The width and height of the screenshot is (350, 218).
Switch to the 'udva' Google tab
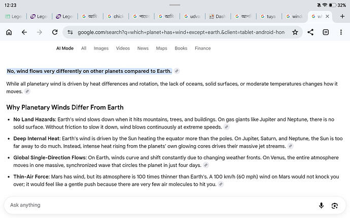[192, 16]
